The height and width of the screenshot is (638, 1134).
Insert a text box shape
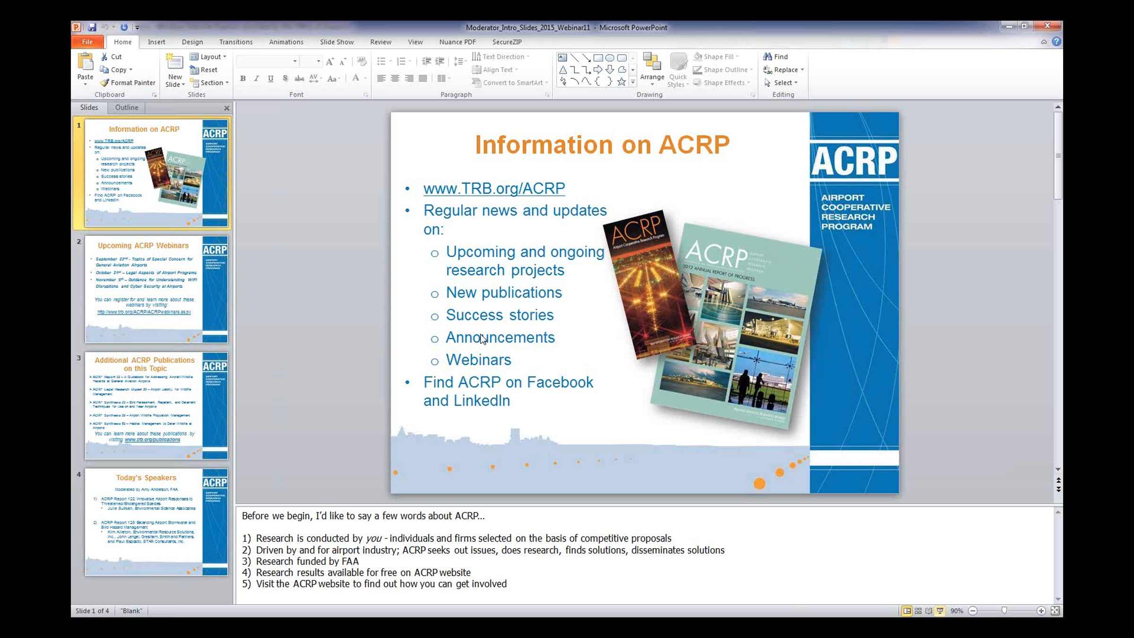point(562,58)
